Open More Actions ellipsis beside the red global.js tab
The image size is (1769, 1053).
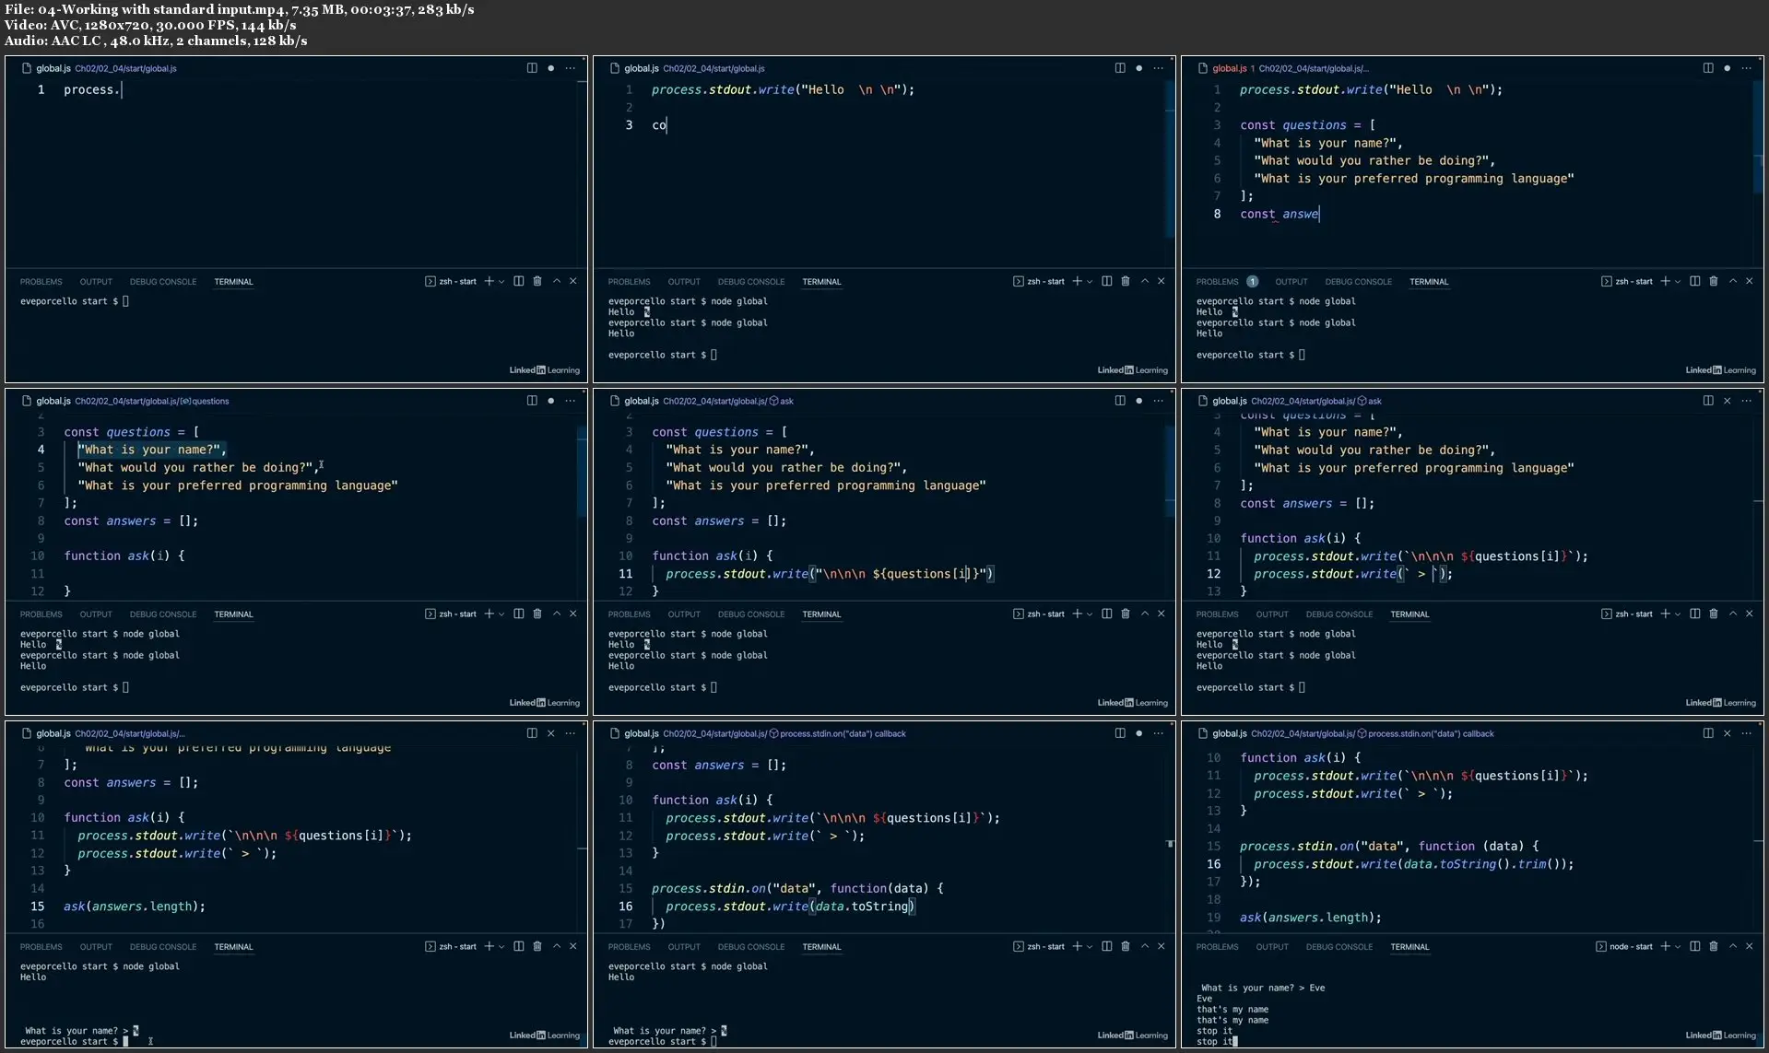[1746, 68]
